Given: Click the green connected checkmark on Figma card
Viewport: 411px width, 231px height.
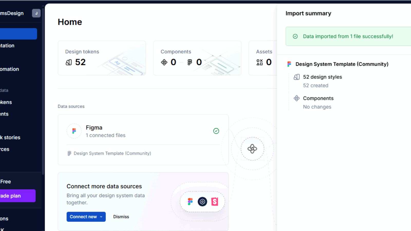Looking at the screenshot, I should tap(216, 131).
